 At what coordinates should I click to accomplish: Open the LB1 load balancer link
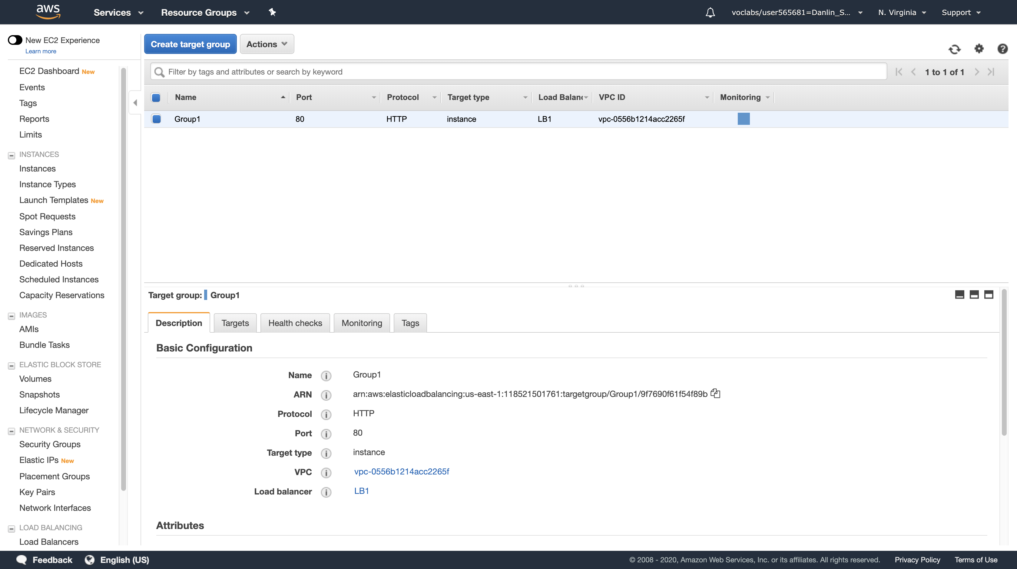point(361,491)
